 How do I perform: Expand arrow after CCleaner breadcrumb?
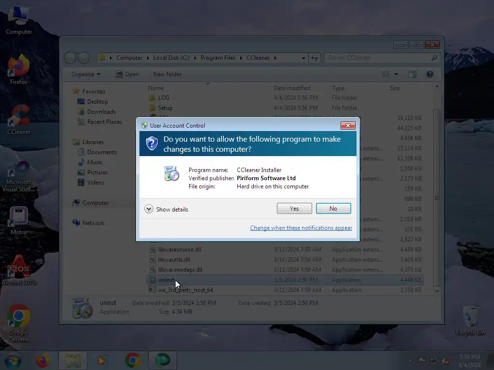pos(275,58)
